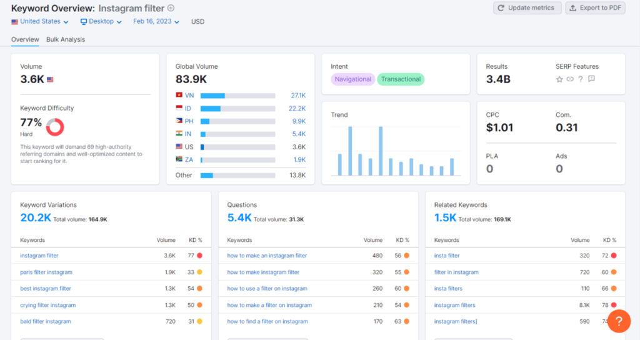Open how to make a filter on instagram

pyautogui.click(x=269, y=305)
